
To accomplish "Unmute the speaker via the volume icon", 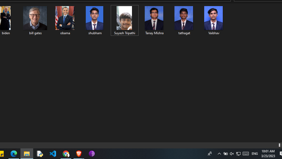I will click(232, 154).
